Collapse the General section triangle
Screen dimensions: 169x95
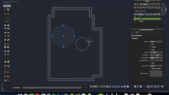click(x=132, y=39)
